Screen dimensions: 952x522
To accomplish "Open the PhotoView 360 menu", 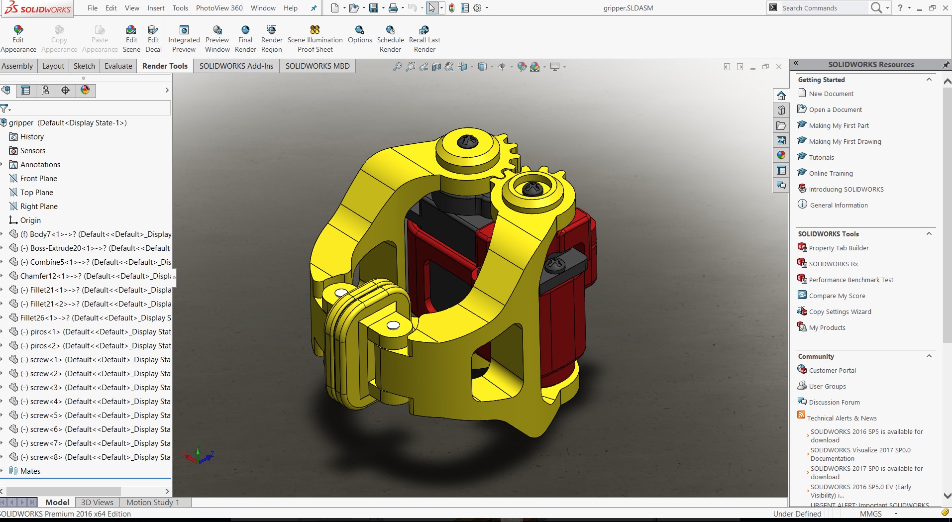I will coord(219,8).
